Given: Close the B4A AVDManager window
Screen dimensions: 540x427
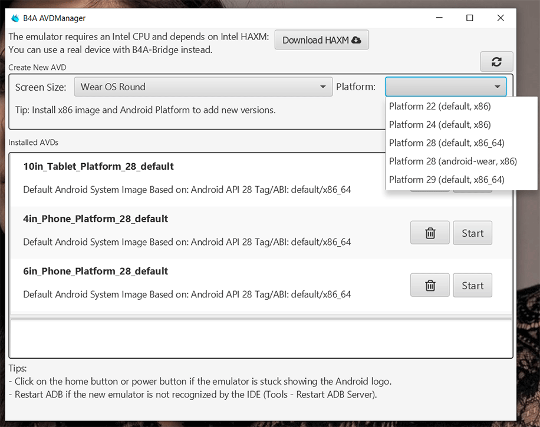Looking at the screenshot, I should coord(501,18).
